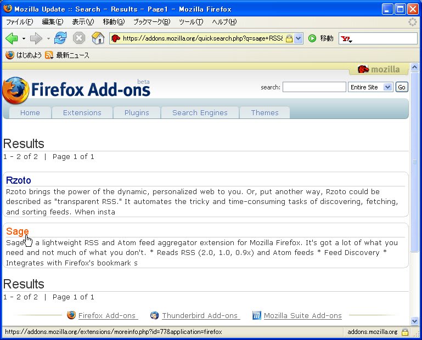Reload the page with the refresh icon
This screenshot has width=422, height=340.
(x=60, y=38)
